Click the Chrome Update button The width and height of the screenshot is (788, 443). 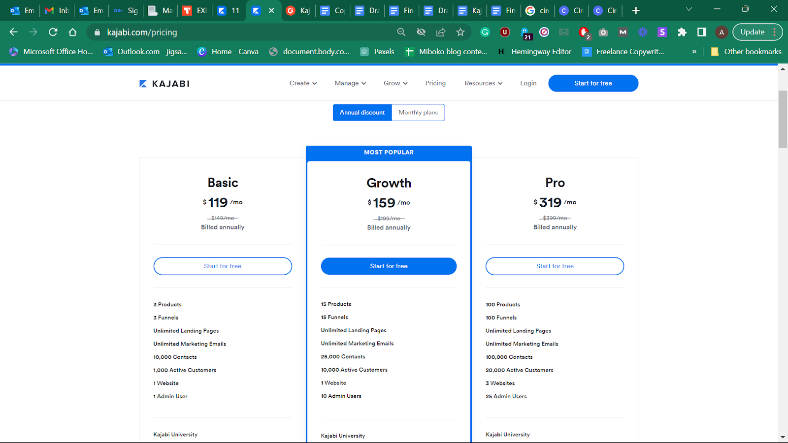(757, 32)
